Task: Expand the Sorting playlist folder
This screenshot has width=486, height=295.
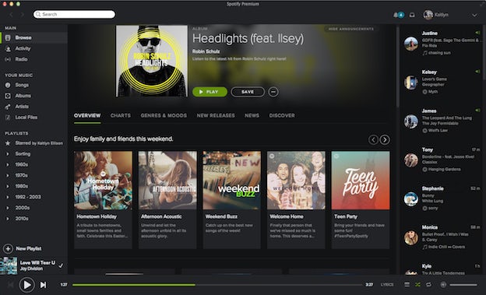Action: [x=8, y=154]
